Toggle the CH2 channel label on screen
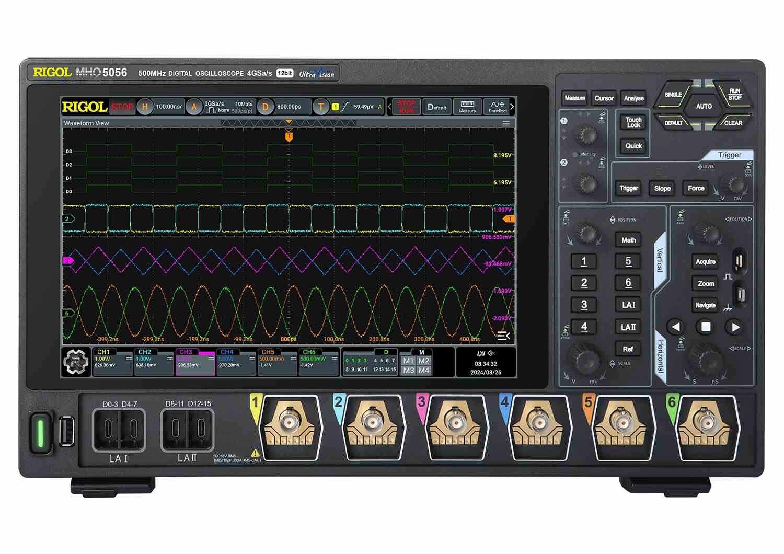Screen dimensions: 784x554 click(x=154, y=362)
